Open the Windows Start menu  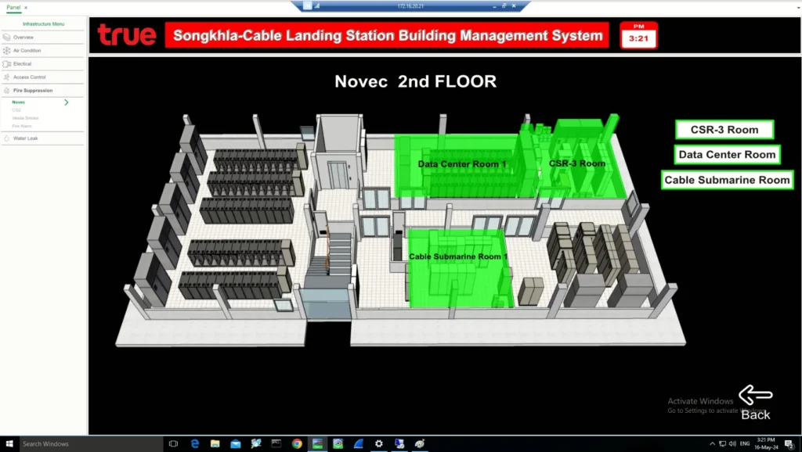(9, 444)
